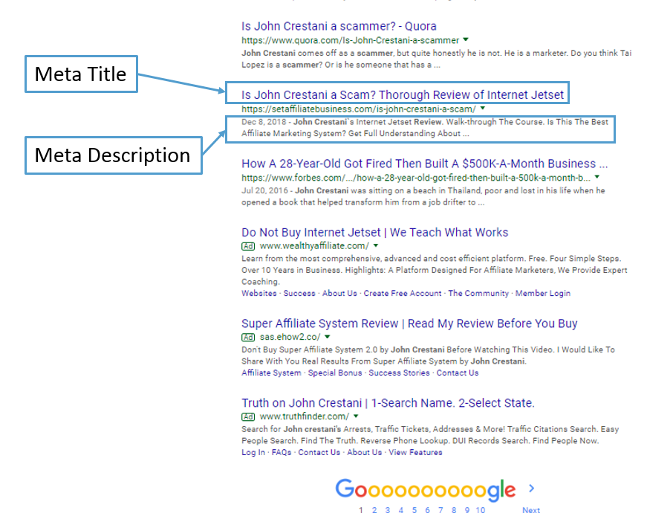This screenshot has width=647, height=525.
Task: Click current page number 1 in pagination
Action: [x=361, y=511]
